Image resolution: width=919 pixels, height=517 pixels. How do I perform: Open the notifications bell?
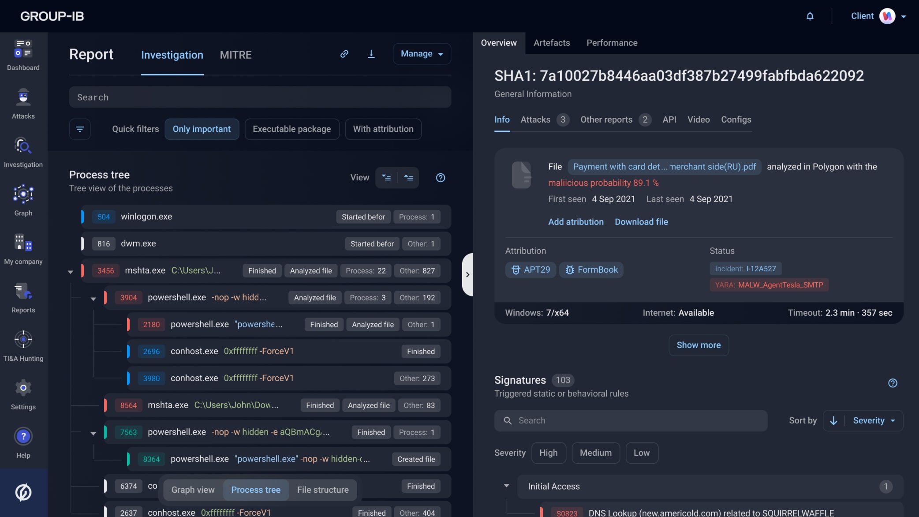tap(810, 16)
